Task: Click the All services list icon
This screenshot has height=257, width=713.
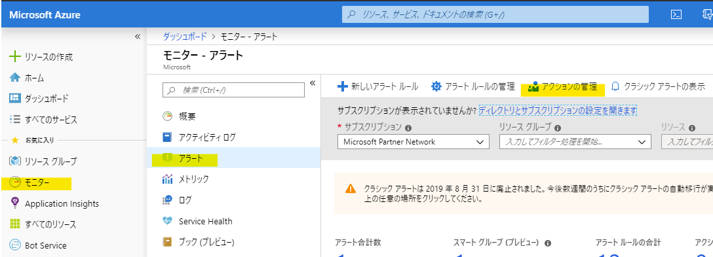Action: pyautogui.click(x=15, y=120)
